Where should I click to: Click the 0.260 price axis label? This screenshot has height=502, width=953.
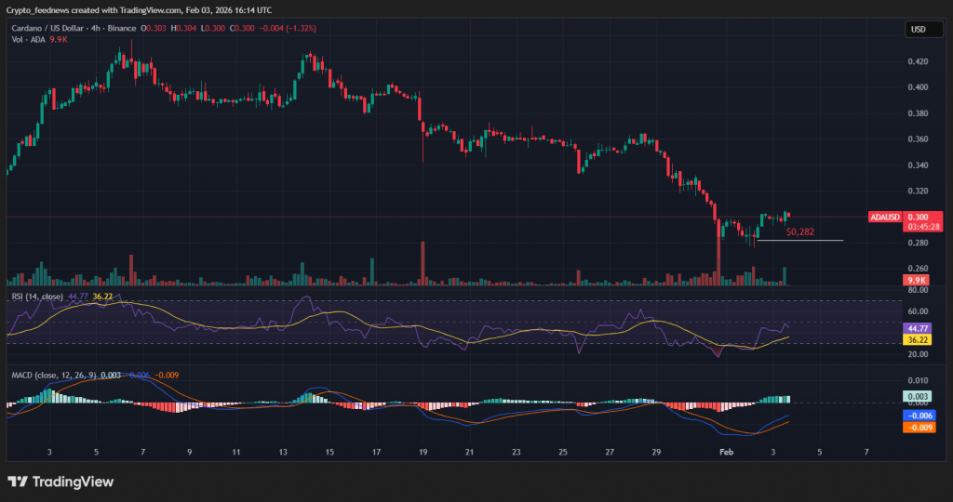918,269
